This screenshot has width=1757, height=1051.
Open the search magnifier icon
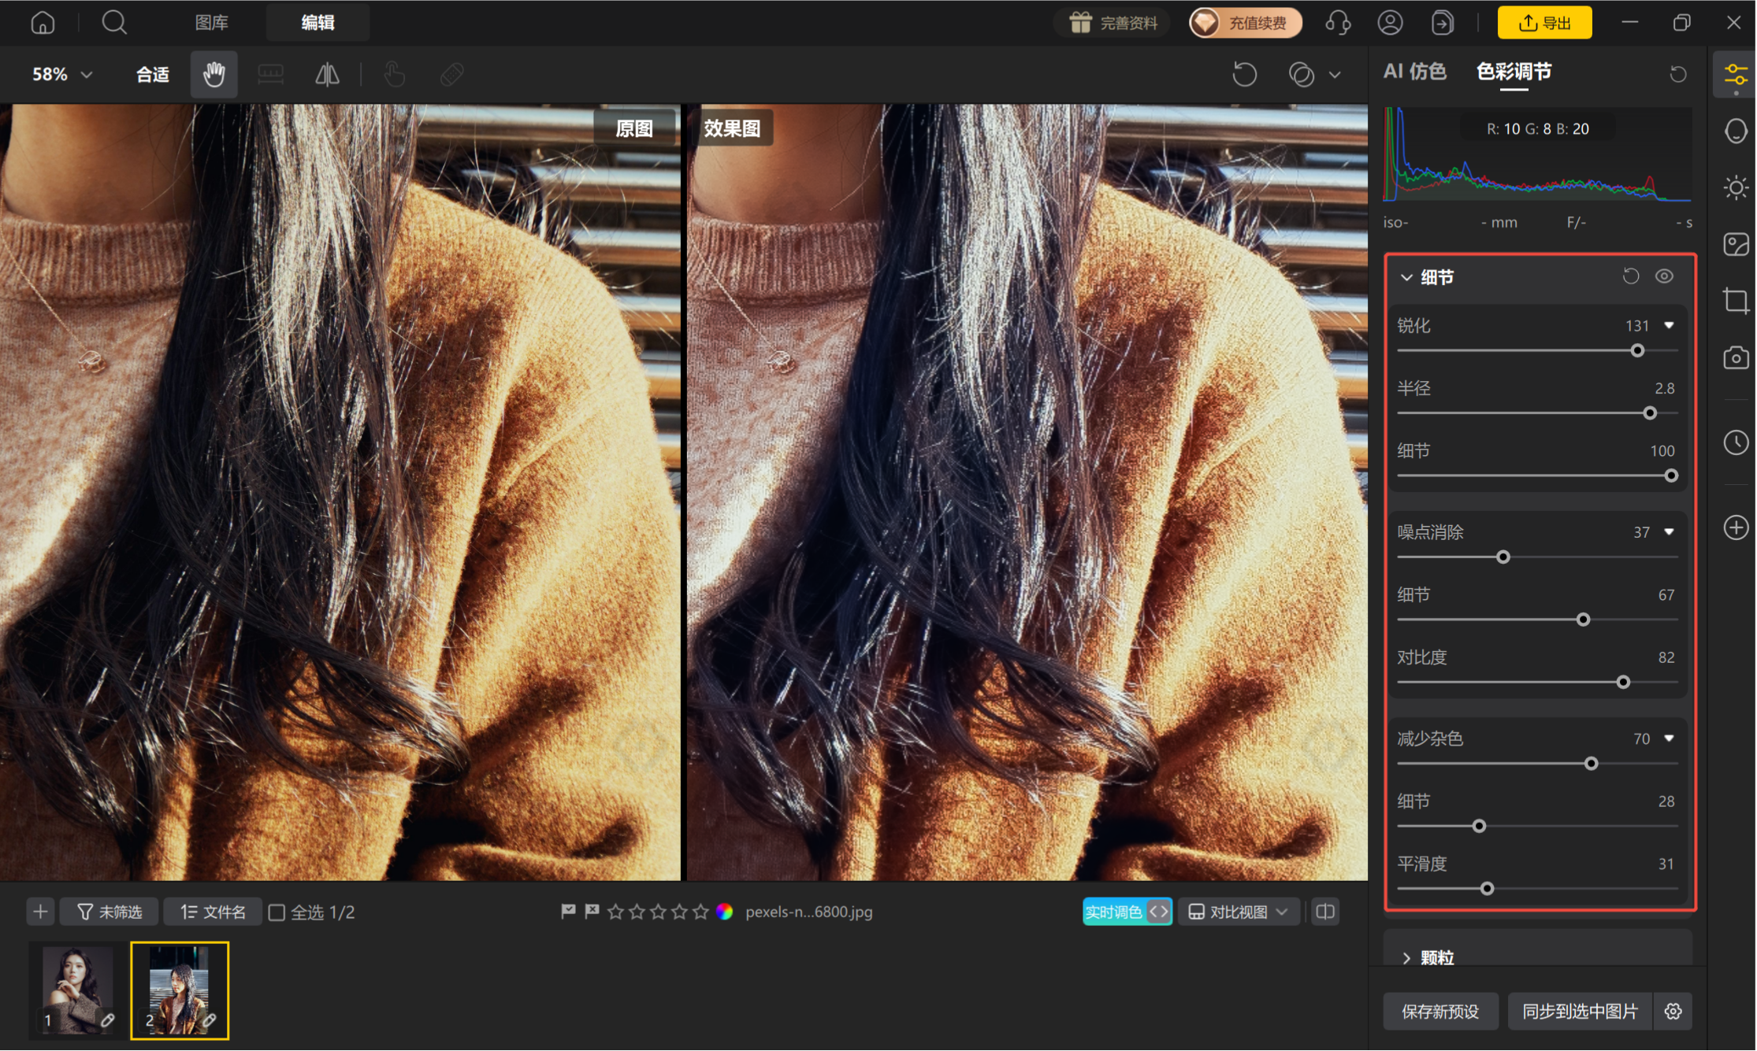point(114,23)
